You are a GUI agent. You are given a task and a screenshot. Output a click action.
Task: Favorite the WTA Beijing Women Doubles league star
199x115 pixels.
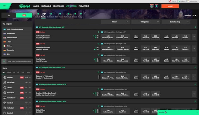pos(195,85)
